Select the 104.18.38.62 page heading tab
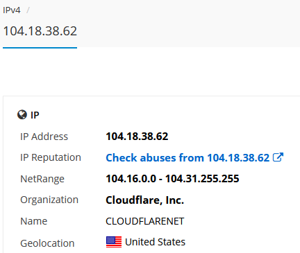 coord(40,31)
